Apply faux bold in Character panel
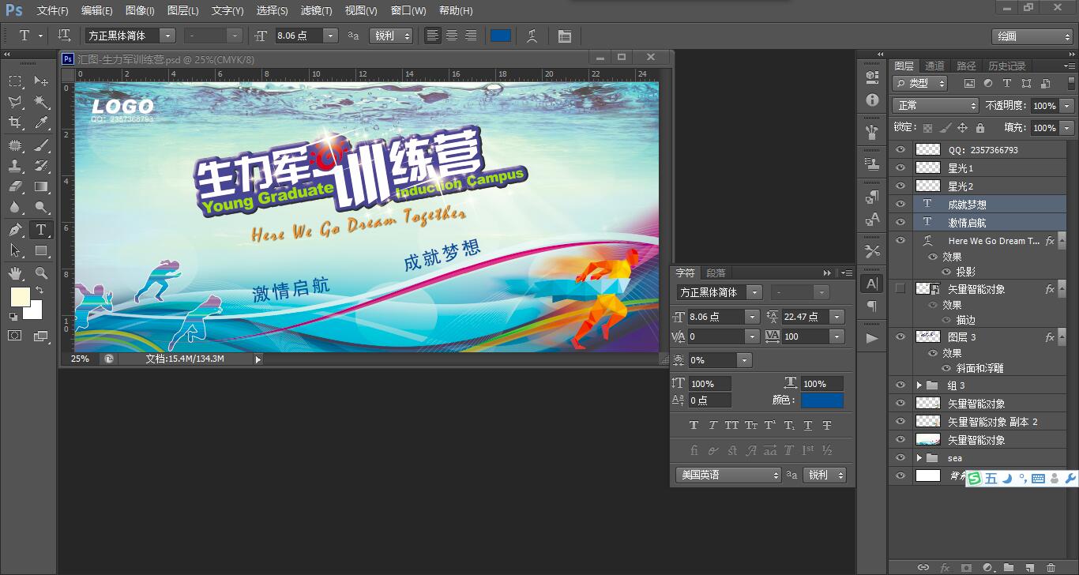 (694, 425)
